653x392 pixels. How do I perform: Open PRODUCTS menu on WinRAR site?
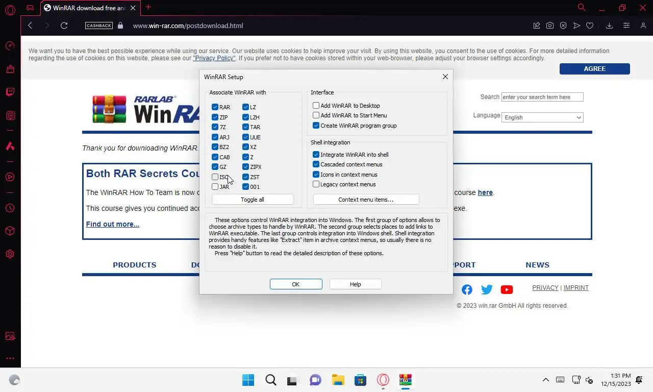pyautogui.click(x=135, y=265)
